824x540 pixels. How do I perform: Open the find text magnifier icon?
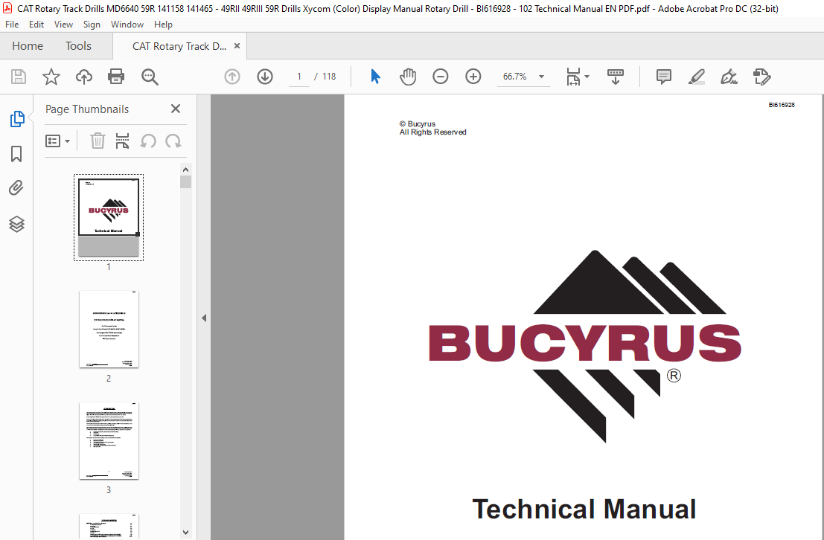point(150,77)
